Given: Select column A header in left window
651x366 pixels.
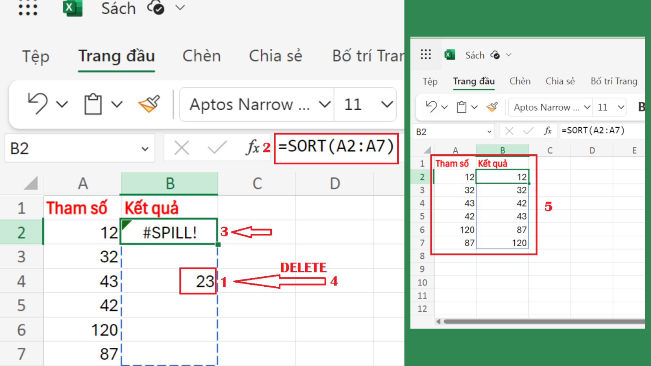Looking at the screenshot, I should pos(83,183).
